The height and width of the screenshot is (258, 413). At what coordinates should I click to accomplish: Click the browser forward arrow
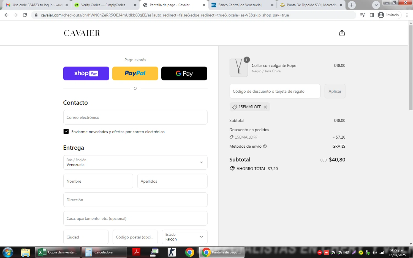click(15, 15)
